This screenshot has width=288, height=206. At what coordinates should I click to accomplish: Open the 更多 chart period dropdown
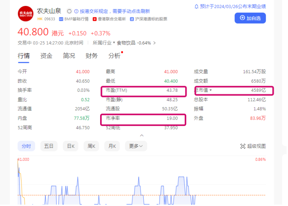pos(136,146)
